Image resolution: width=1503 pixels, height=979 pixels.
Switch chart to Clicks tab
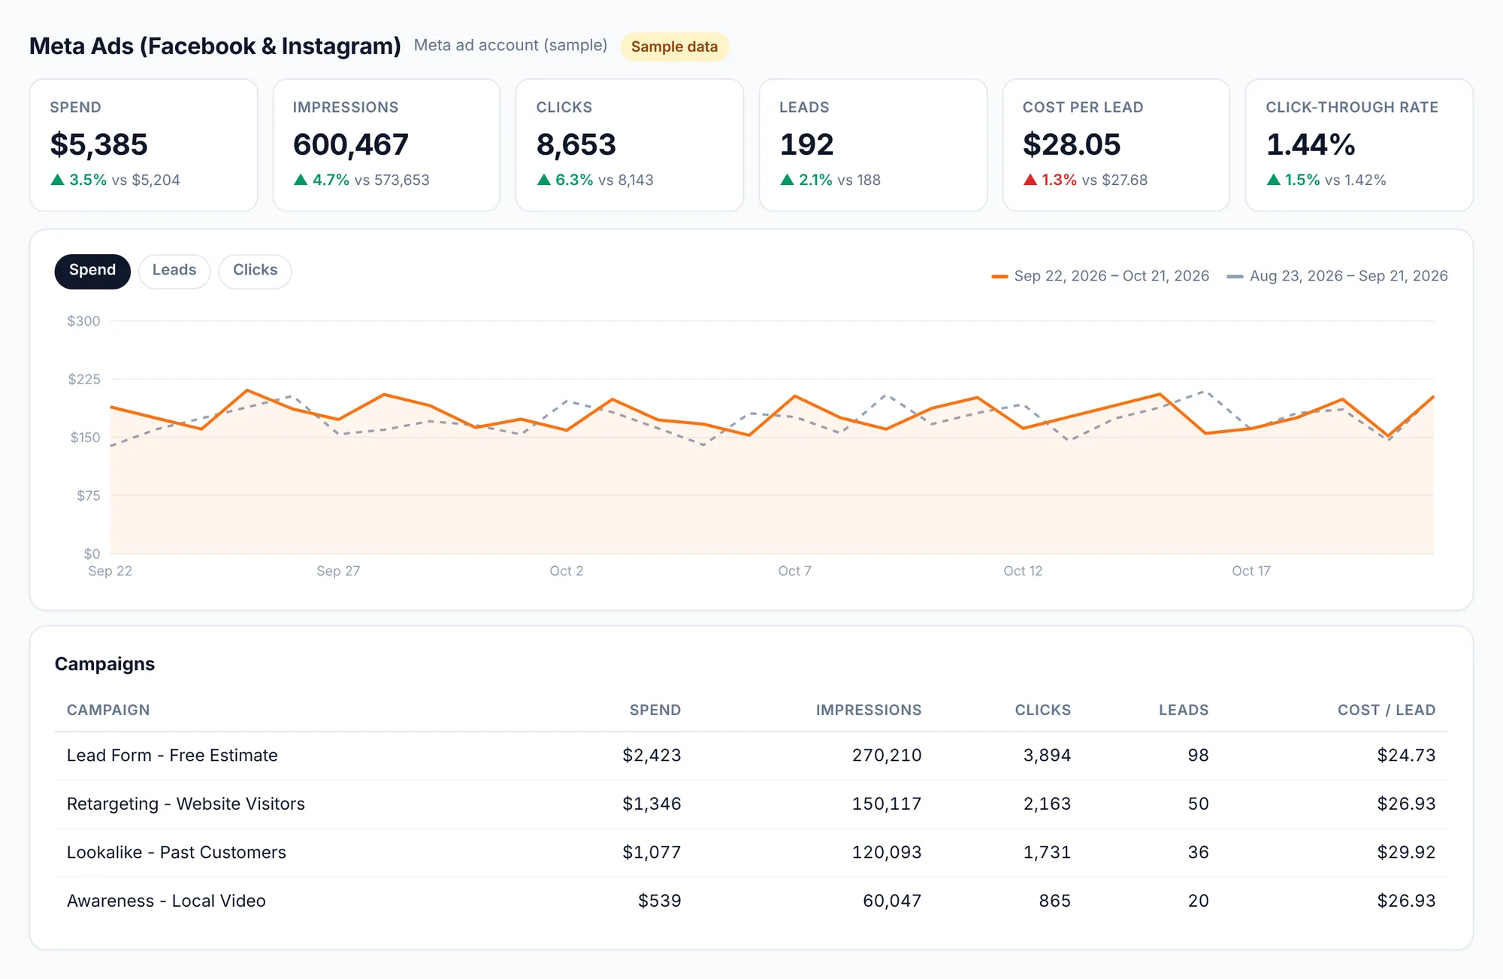click(255, 271)
